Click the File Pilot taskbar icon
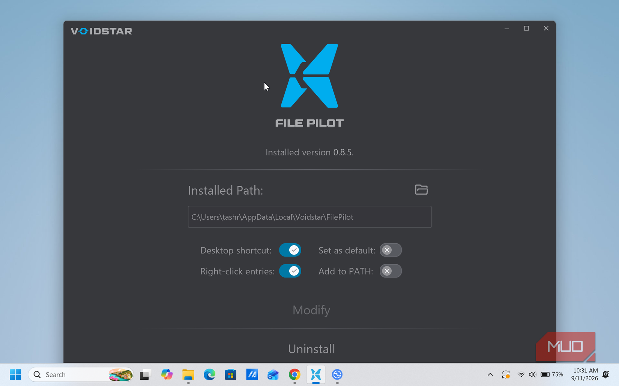This screenshot has width=619, height=386. coord(316,374)
